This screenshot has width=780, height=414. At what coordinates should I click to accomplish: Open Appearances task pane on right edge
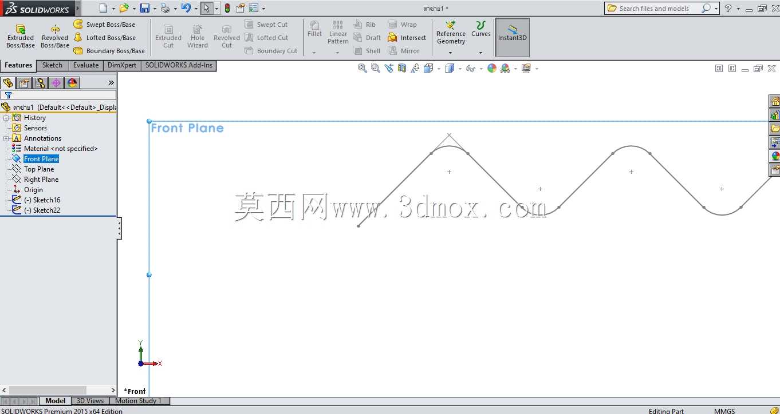(x=775, y=156)
